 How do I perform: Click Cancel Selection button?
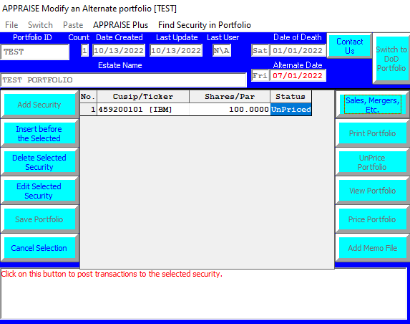coord(39,248)
